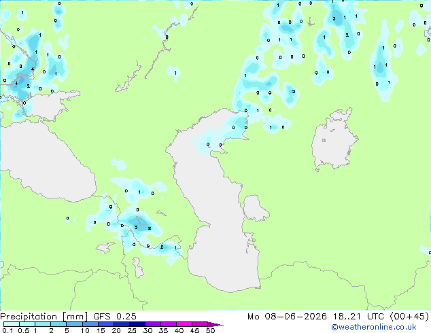The image size is (431, 333).
Task: Click the 'GFS 0.25' model label
Action: tap(115, 317)
